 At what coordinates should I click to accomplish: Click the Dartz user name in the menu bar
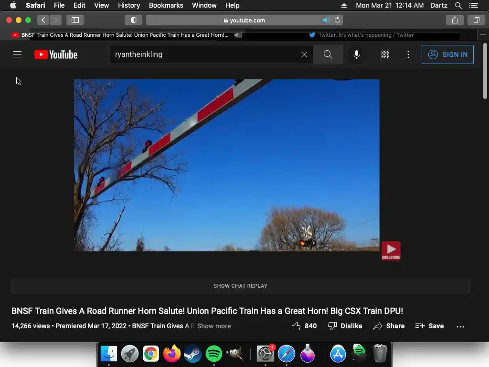tap(438, 5)
